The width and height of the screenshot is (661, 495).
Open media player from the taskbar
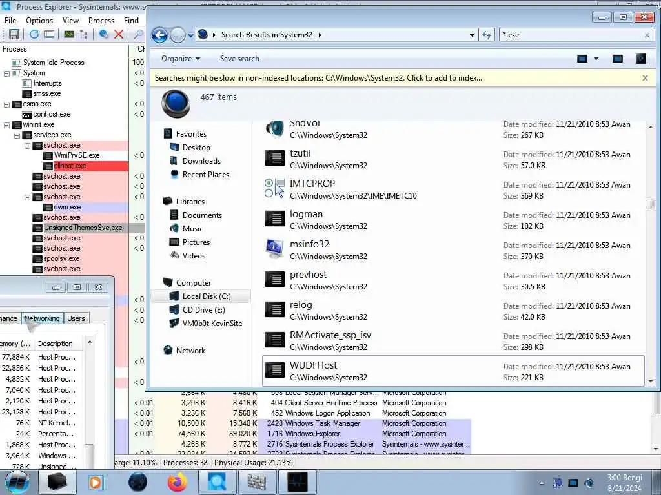[96, 482]
